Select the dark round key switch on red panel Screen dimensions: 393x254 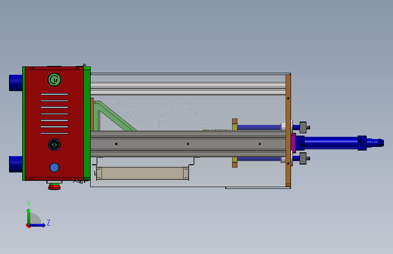(x=54, y=145)
